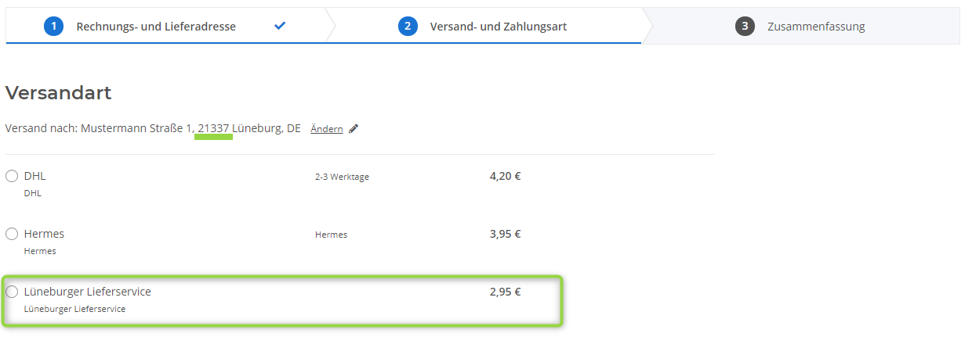Click the 3,95 € Hermes price
The height and width of the screenshot is (355, 972).
coord(506,234)
